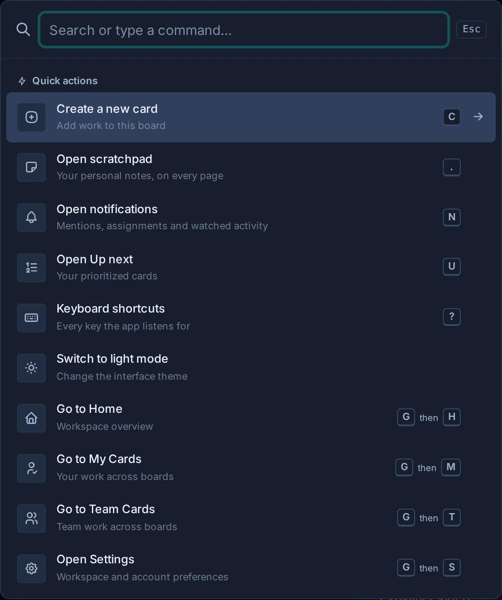
Task: Select Open notifications command
Action: [251, 218]
